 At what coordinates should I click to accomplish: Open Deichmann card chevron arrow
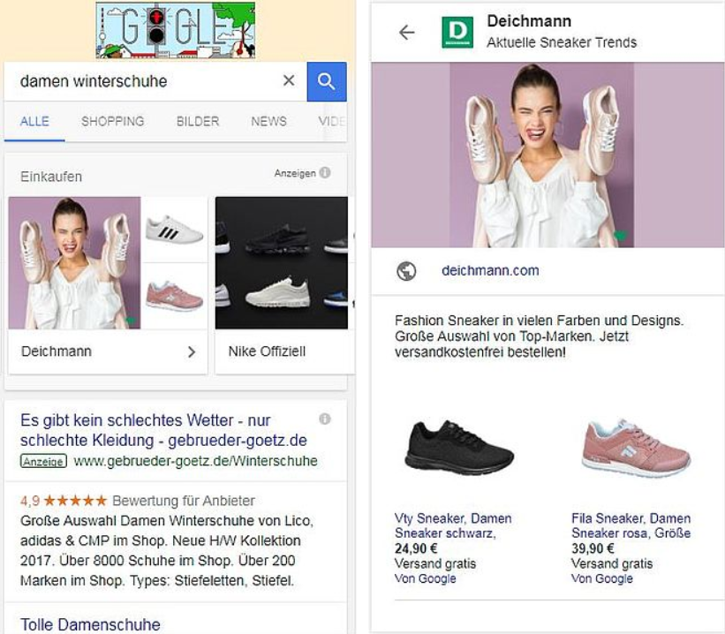point(192,352)
